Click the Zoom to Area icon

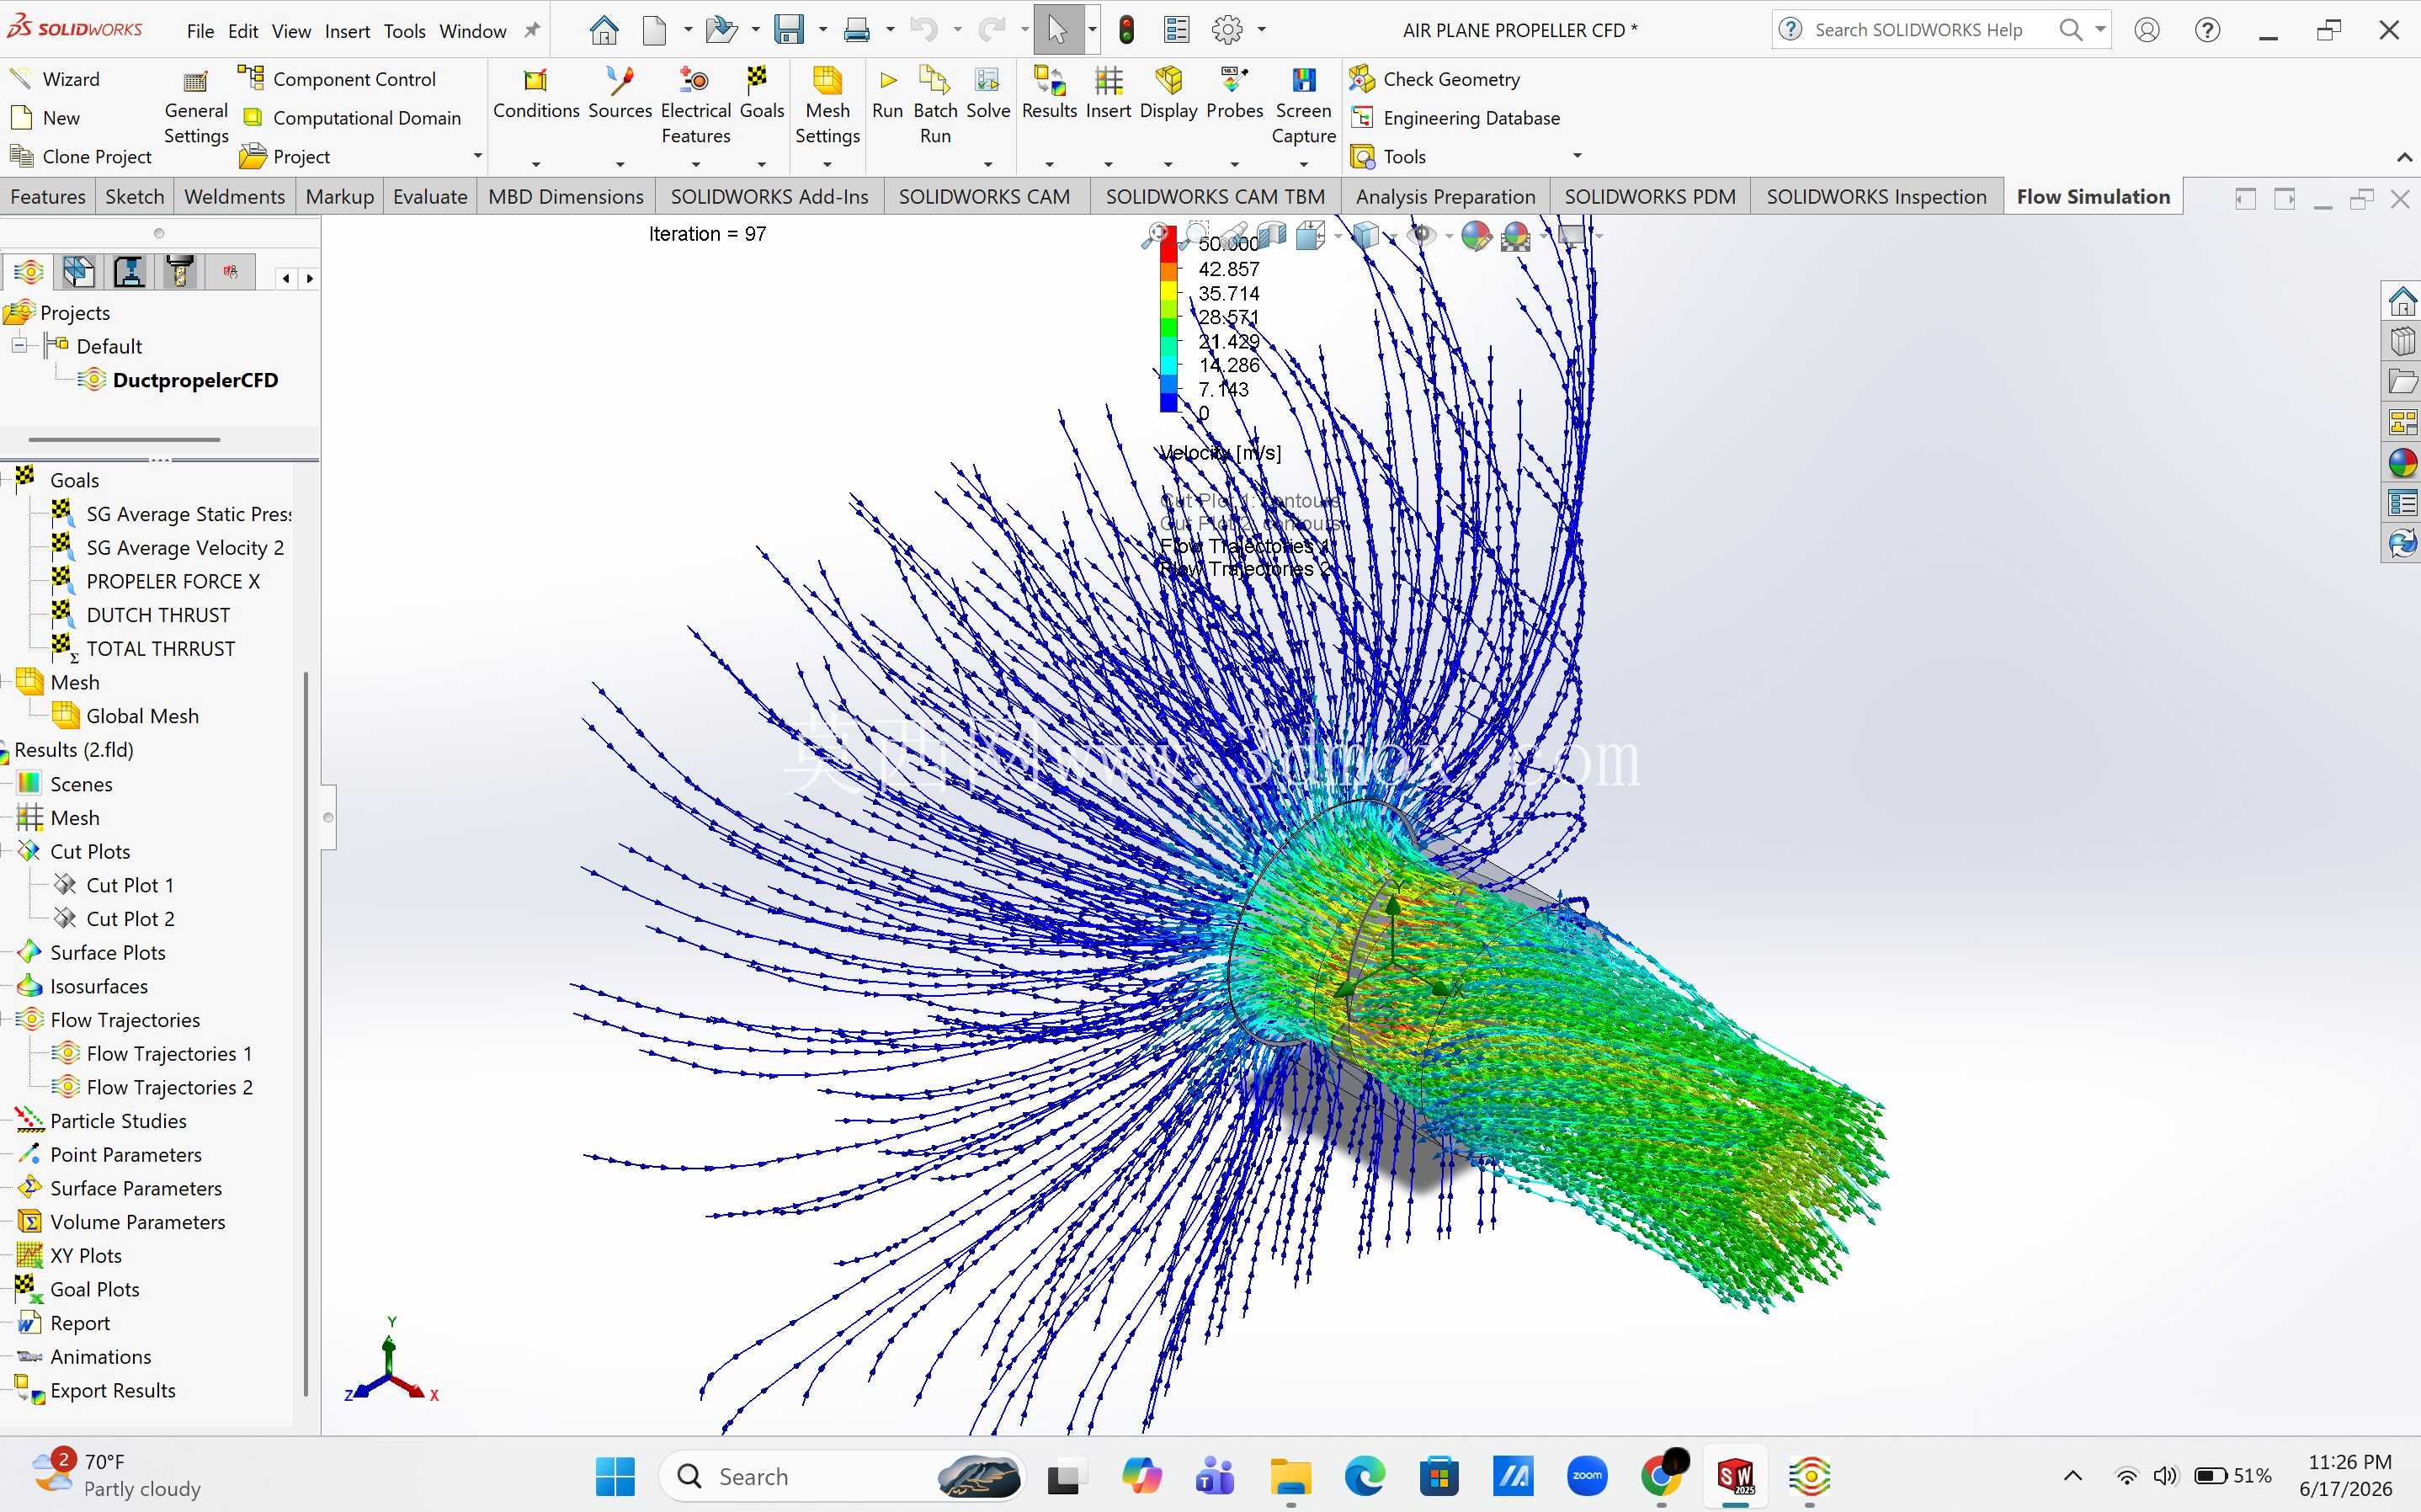coord(1195,236)
